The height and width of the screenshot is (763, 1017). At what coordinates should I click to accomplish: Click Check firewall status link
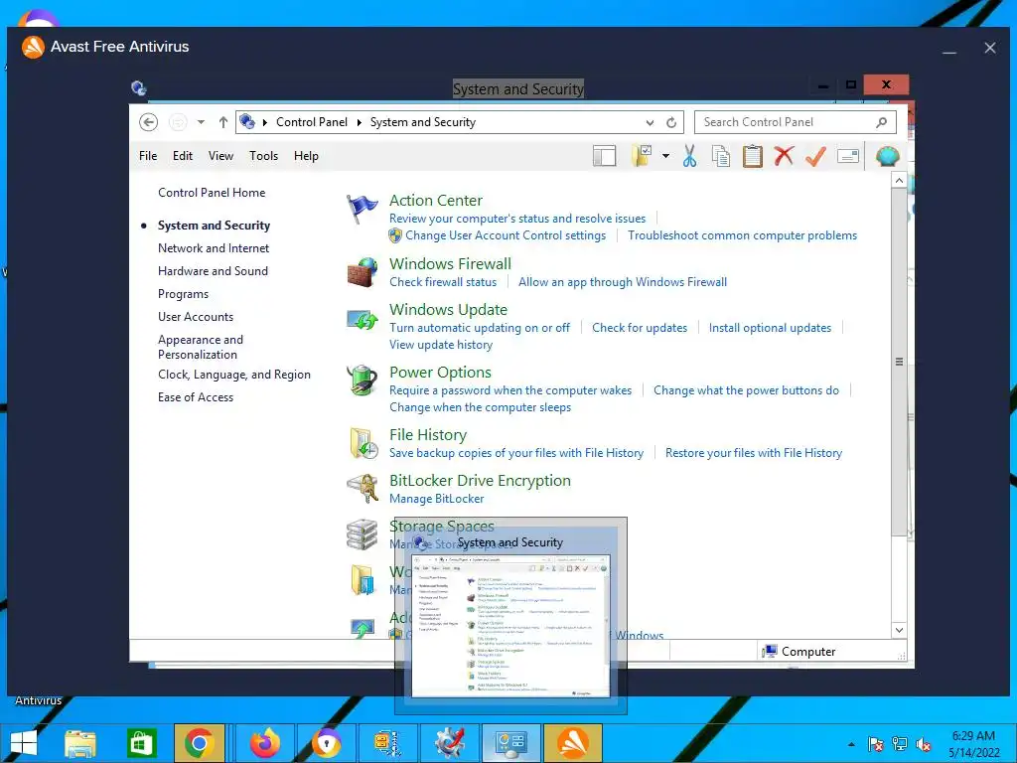(x=443, y=282)
